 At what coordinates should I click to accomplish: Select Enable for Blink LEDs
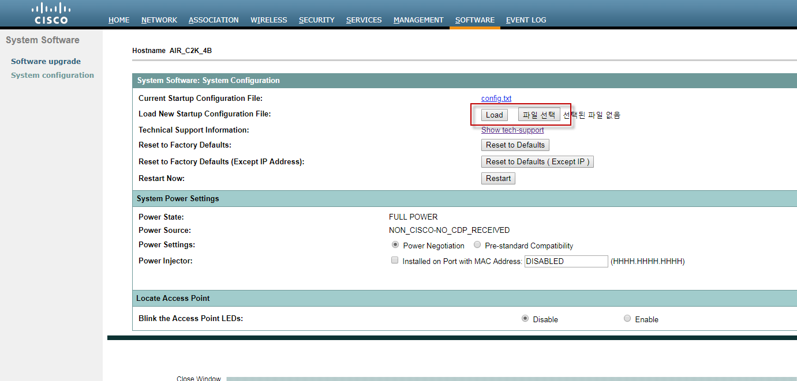coord(627,318)
